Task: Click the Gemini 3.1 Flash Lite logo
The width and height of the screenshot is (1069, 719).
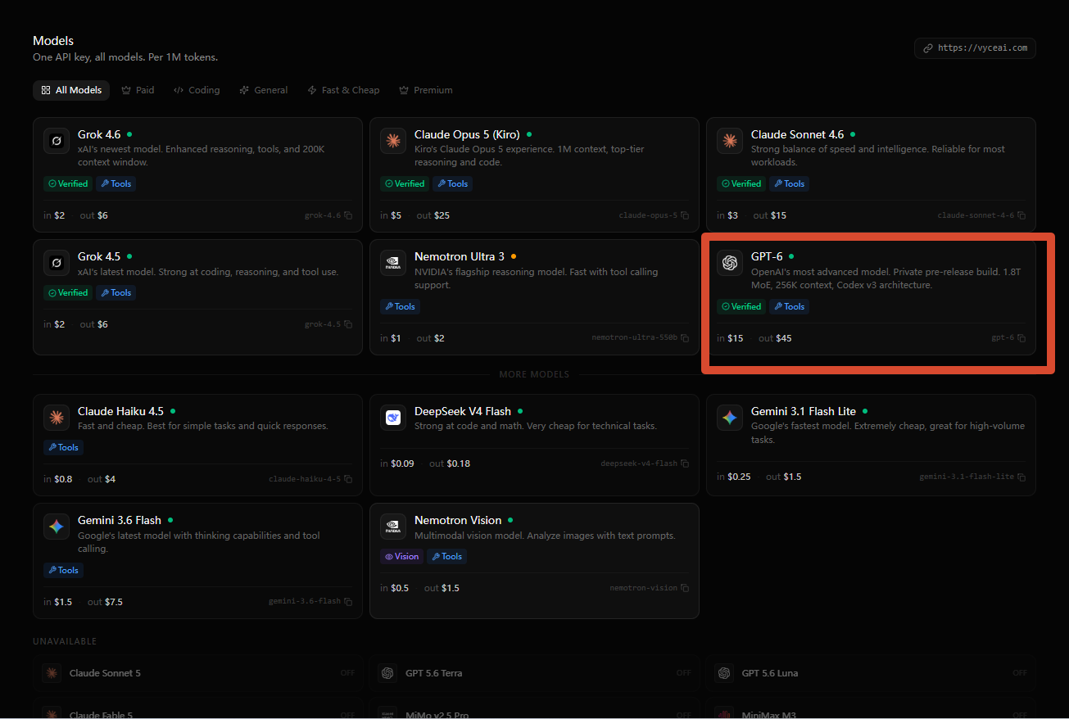Action: (x=730, y=418)
